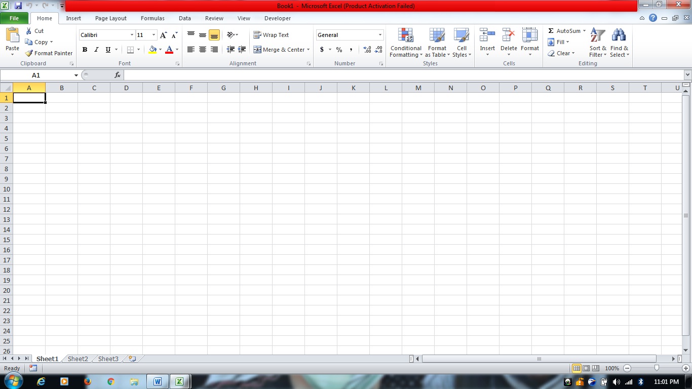Toggle Align Text Right
Viewport: 692px width, 389px height.
click(x=214, y=50)
